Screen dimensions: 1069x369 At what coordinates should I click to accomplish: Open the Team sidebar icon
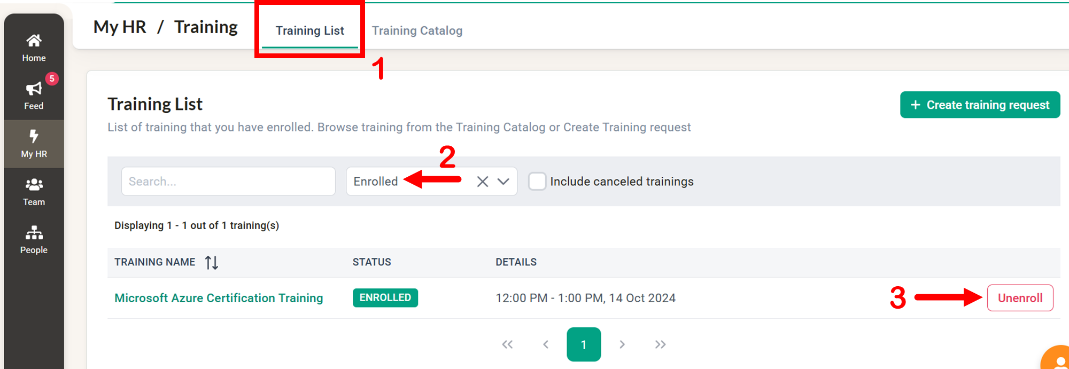click(34, 185)
